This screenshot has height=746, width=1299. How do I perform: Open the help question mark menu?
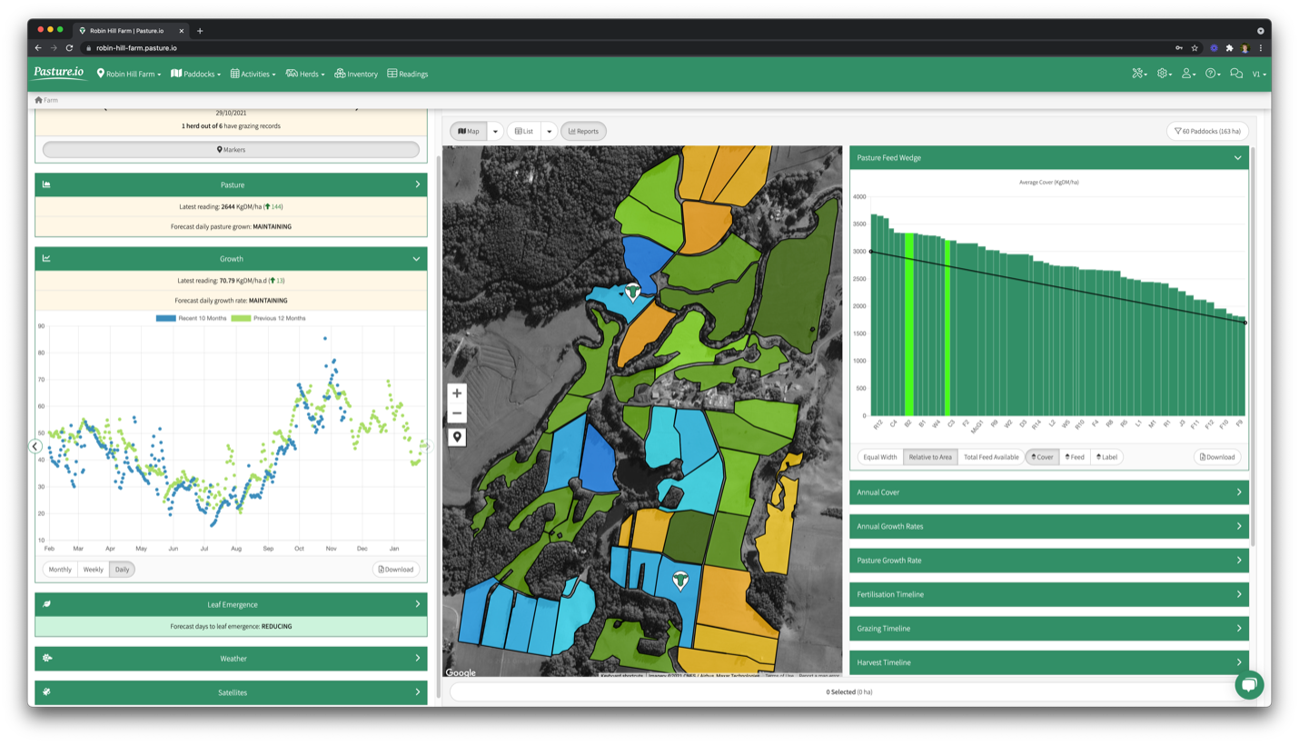[x=1213, y=74]
